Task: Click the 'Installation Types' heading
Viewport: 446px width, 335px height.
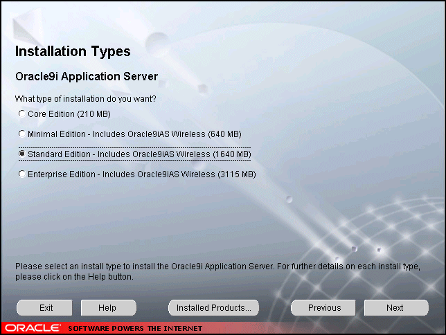Action: coord(73,51)
